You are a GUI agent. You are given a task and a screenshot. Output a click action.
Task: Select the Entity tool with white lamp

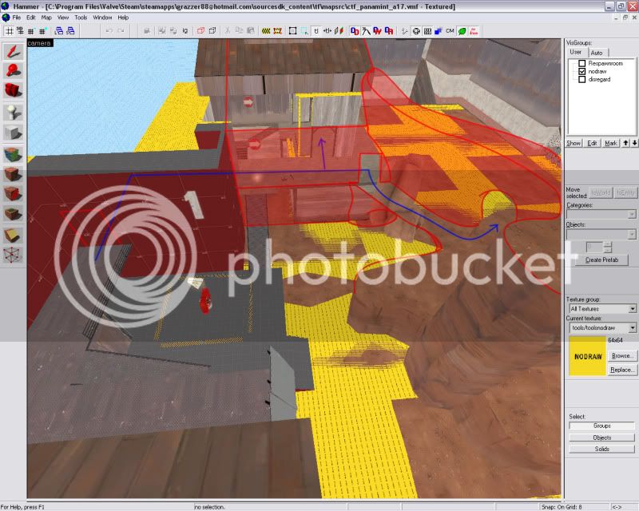pos(13,112)
